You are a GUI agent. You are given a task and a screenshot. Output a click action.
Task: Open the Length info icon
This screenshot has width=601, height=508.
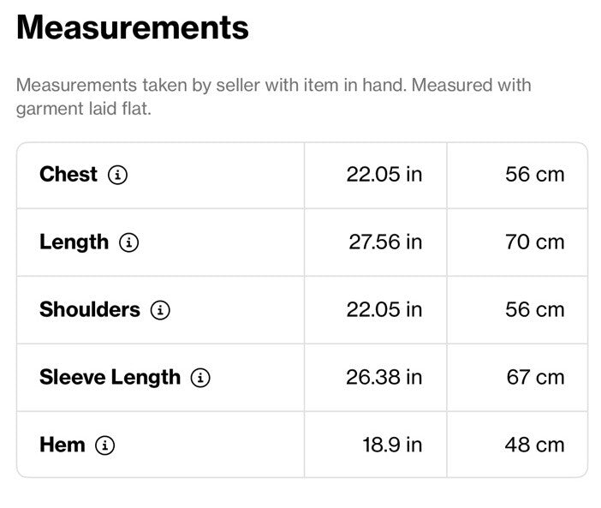[128, 242]
